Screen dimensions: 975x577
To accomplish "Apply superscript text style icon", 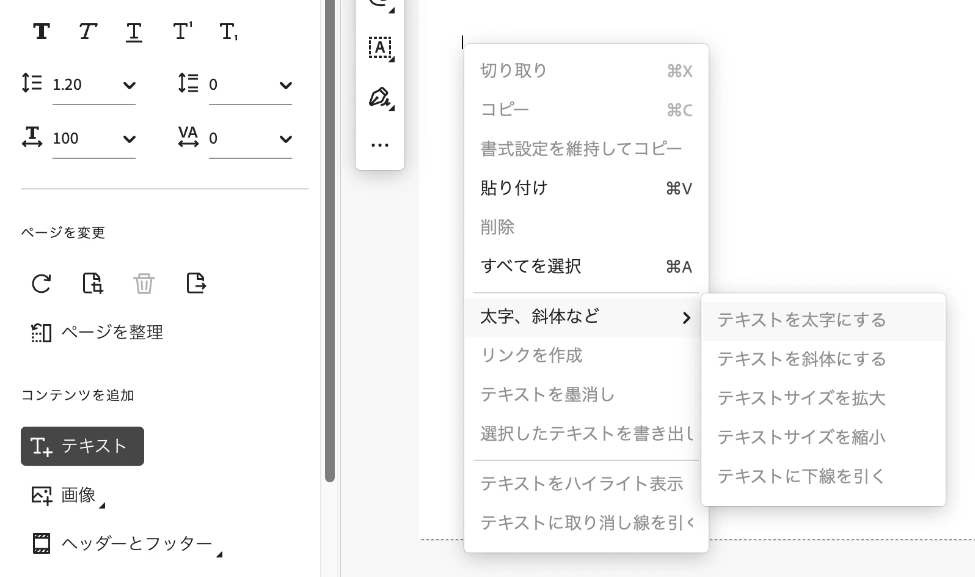I will click(x=182, y=31).
